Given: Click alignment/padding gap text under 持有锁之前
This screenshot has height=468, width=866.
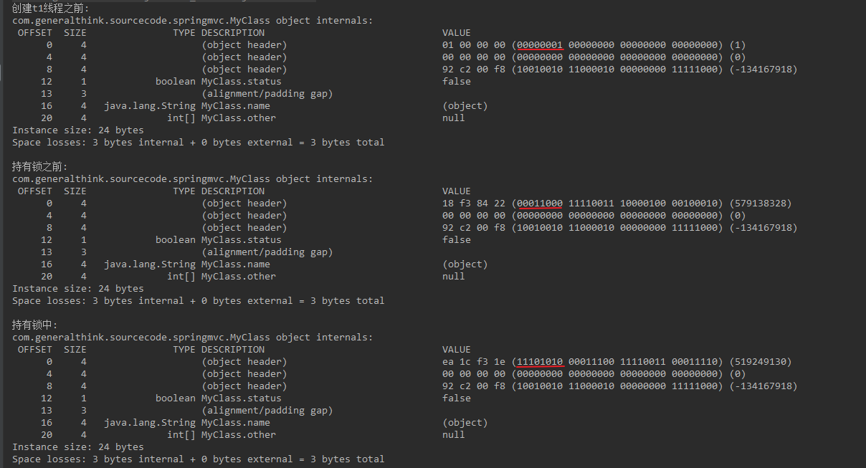Looking at the screenshot, I should (267, 252).
